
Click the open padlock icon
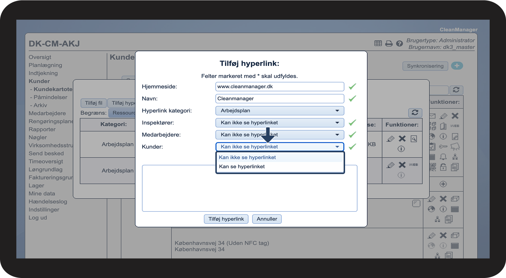(x=443, y=167)
